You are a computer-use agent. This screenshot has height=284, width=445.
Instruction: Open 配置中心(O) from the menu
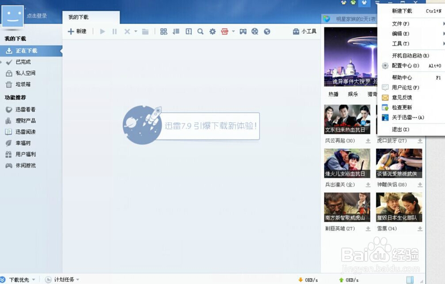coord(412,66)
